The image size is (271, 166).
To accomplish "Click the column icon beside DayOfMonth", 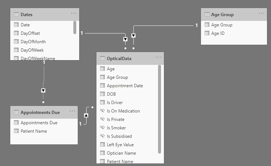I will tap(16, 42).
